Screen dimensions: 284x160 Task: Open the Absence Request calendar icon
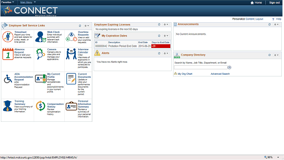8,54
